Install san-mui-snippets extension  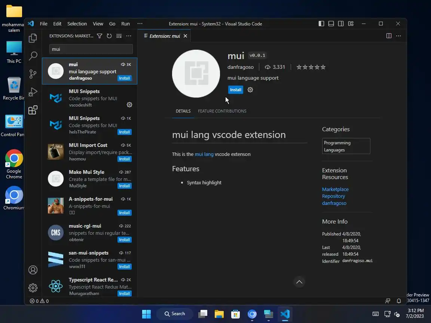[124, 267]
